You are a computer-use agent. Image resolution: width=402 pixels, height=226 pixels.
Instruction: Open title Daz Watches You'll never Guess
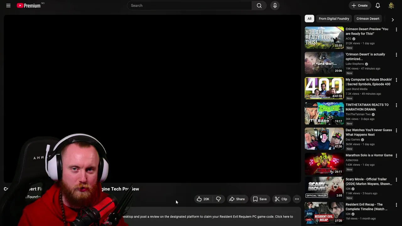click(x=369, y=132)
